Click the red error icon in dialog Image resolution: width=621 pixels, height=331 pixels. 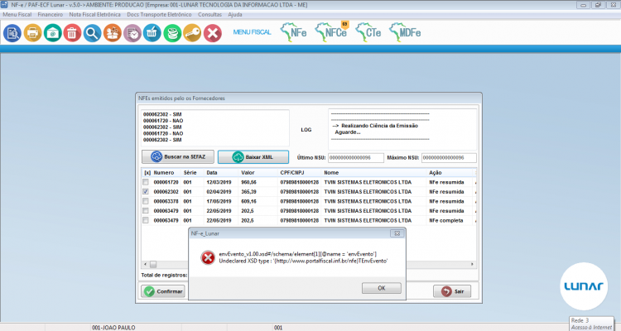point(208,257)
